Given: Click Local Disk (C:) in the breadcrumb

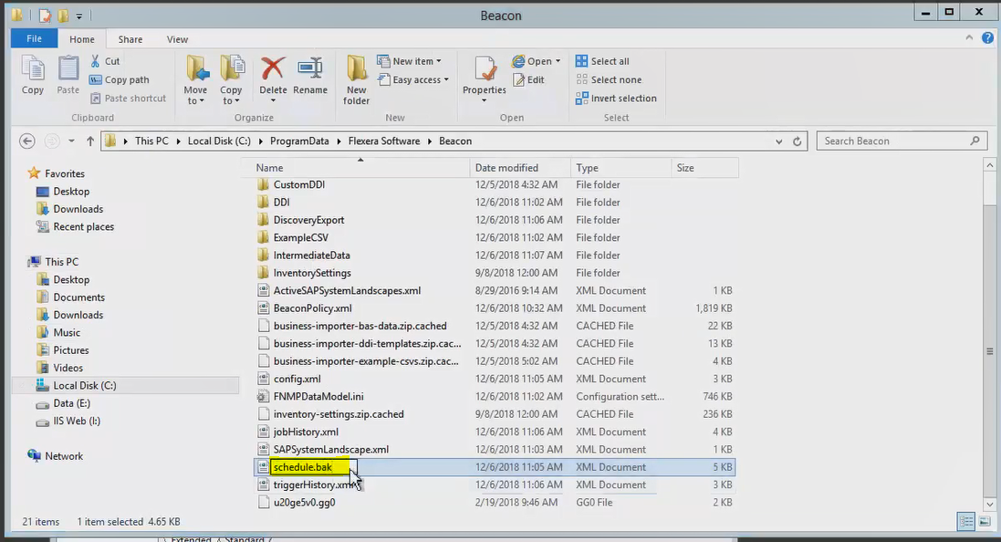Looking at the screenshot, I should pos(219,141).
